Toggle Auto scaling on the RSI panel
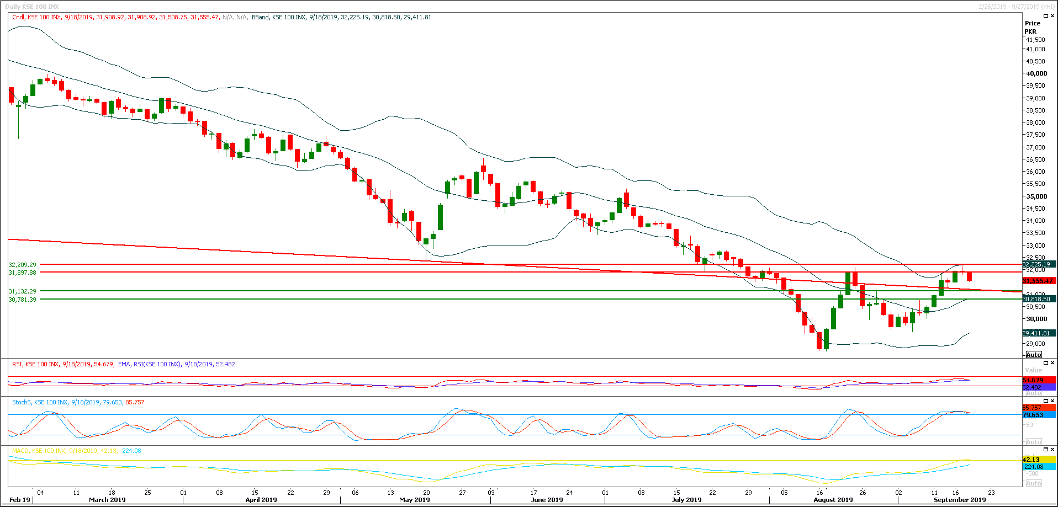Screen dimensions: 1058x507 pyautogui.click(x=1033, y=392)
